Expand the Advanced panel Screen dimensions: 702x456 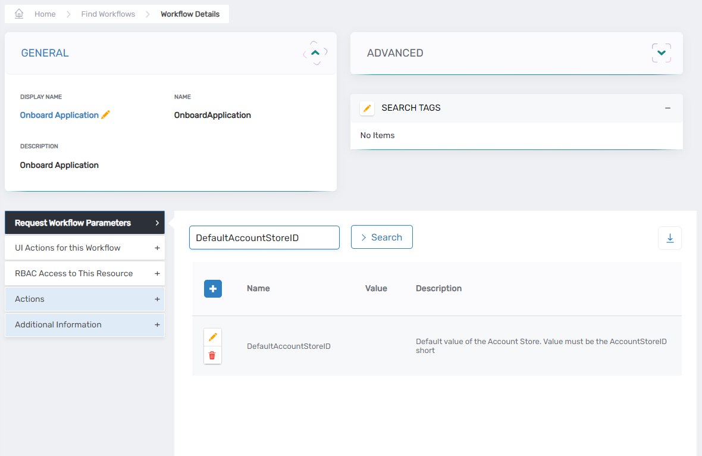(x=662, y=52)
